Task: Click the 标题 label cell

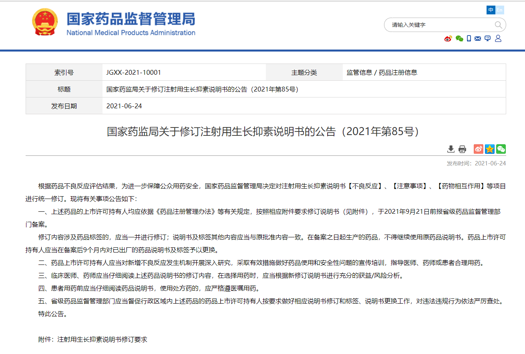Action: [x=64, y=89]
